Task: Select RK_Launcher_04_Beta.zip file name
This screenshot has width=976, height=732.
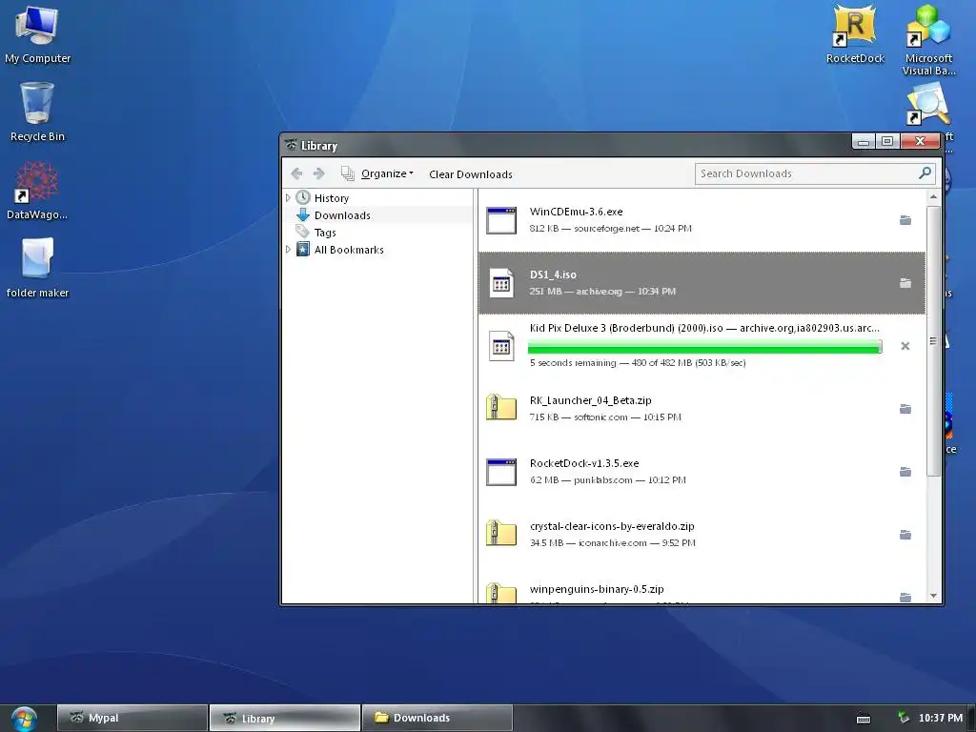Action: tap(590, 400)
